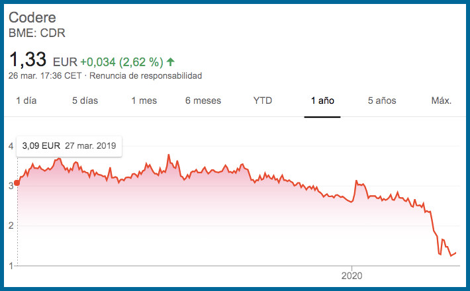Switch to the '5 días' tab
470x291 pixels.
point(85,101)
